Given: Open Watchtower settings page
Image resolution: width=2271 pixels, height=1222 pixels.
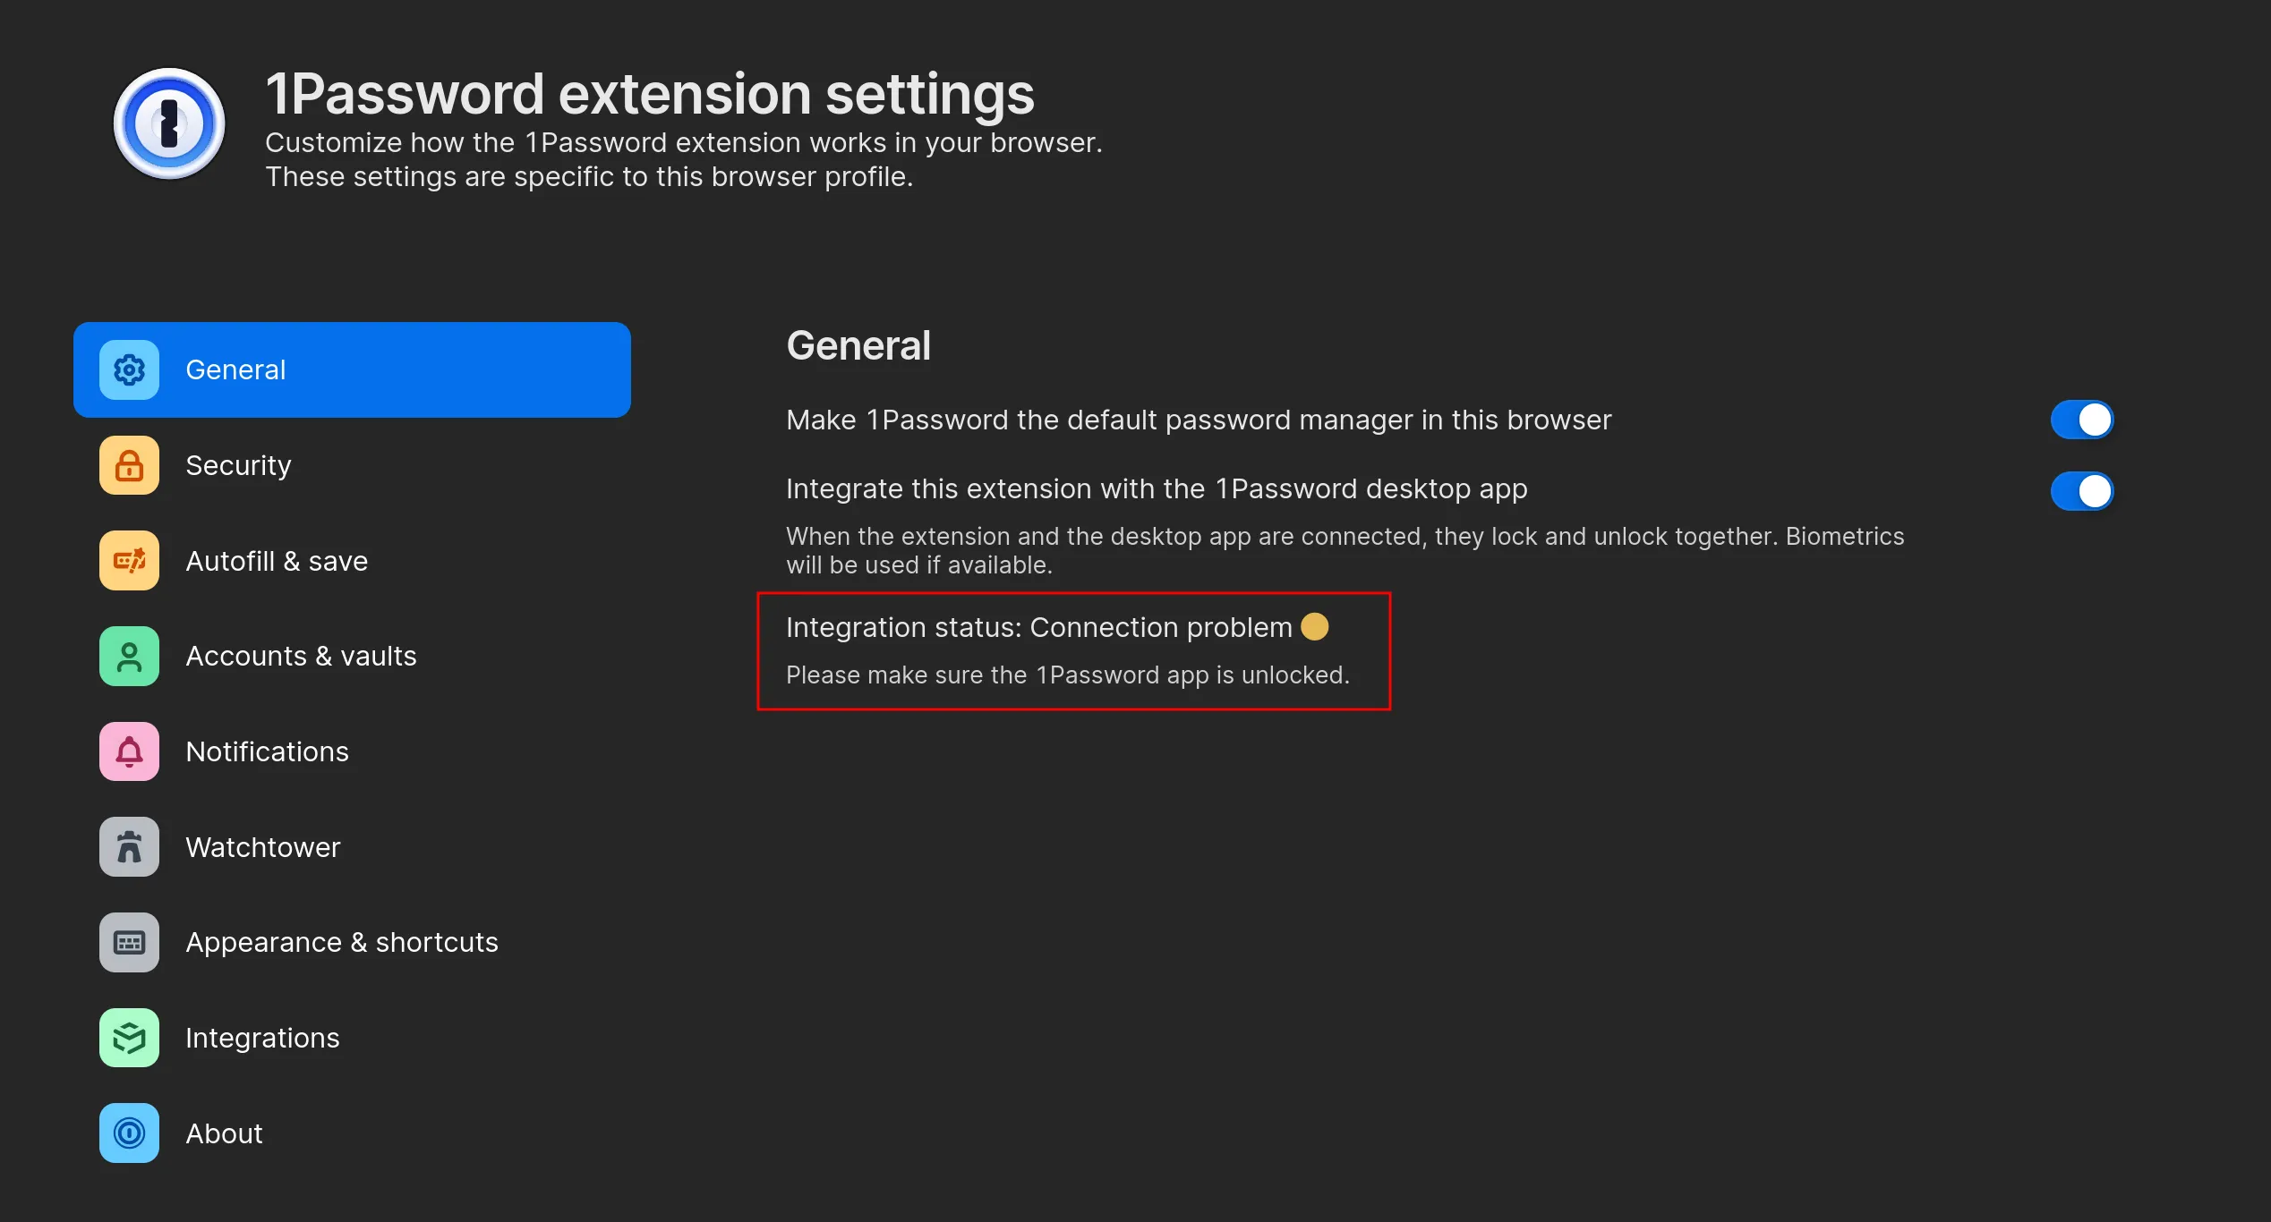Looking at the screenshot, I should pos(262,847).
